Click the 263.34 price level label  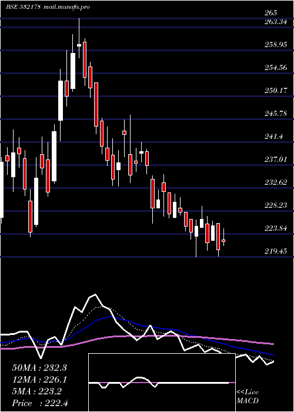275,22
